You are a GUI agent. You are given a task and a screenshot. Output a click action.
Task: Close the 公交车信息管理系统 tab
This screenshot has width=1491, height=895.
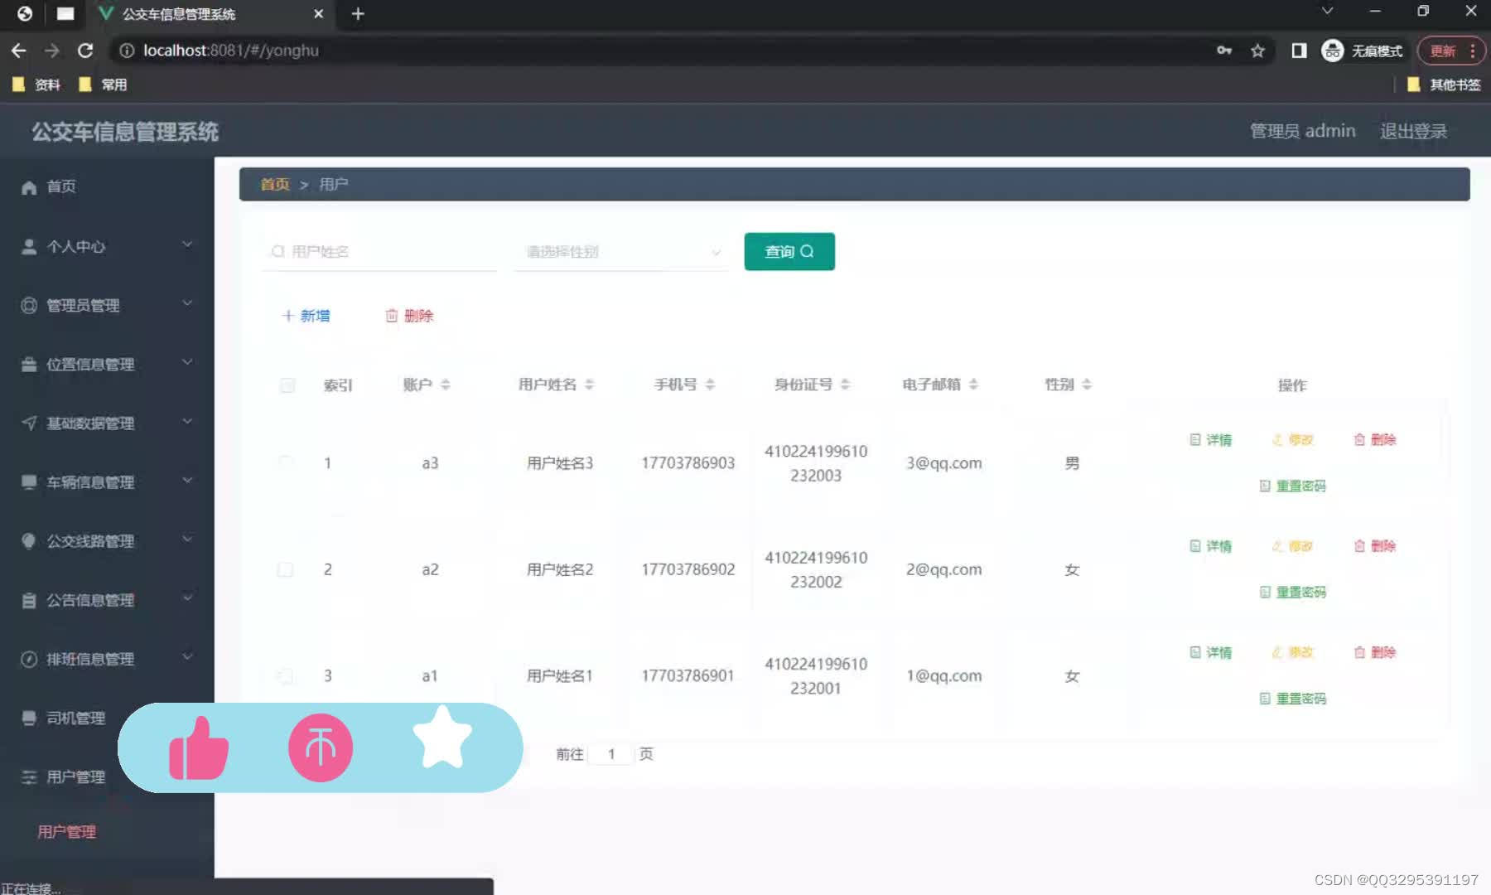click(318, 14)
